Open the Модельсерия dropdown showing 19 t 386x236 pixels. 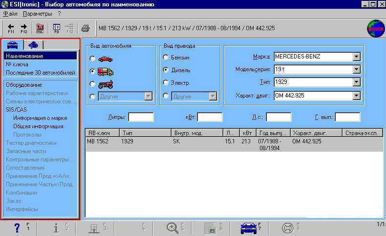tap(356, 70)
